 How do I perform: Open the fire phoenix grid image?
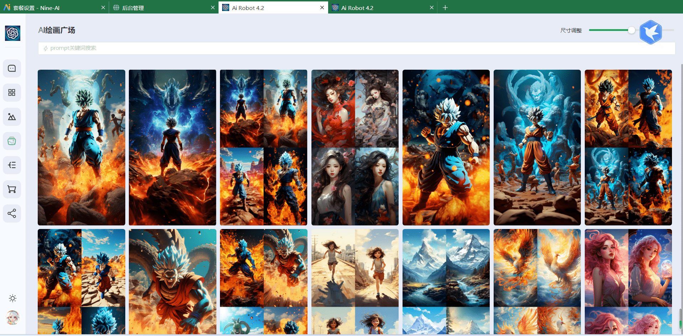[537, 282]
